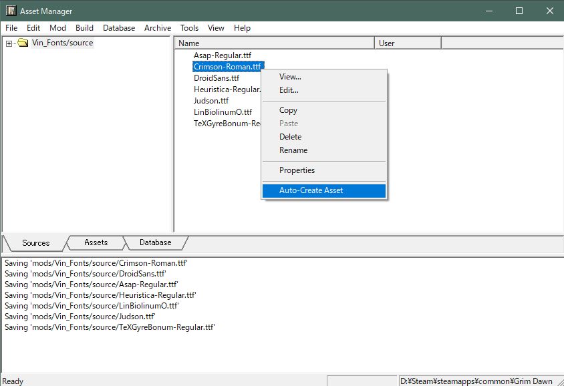The image size is (564, 386).
Task: Open the Mod menu
Action: pos(57,28)
